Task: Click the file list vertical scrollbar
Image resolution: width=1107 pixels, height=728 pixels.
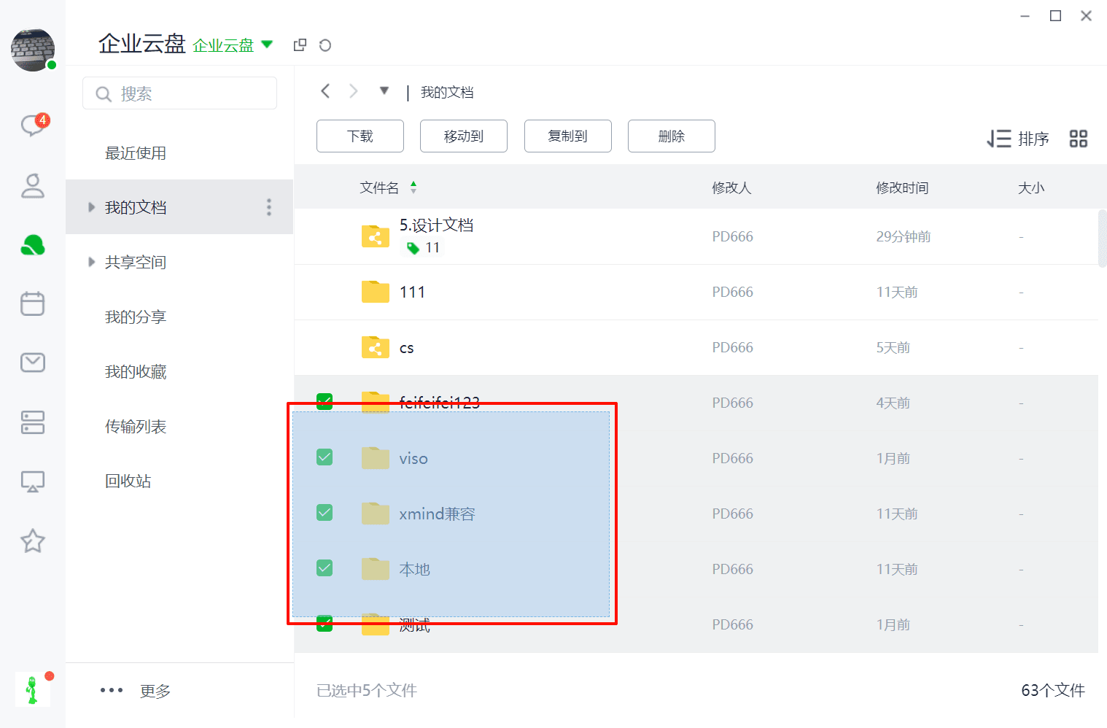Action: (x=1102, y=238)
